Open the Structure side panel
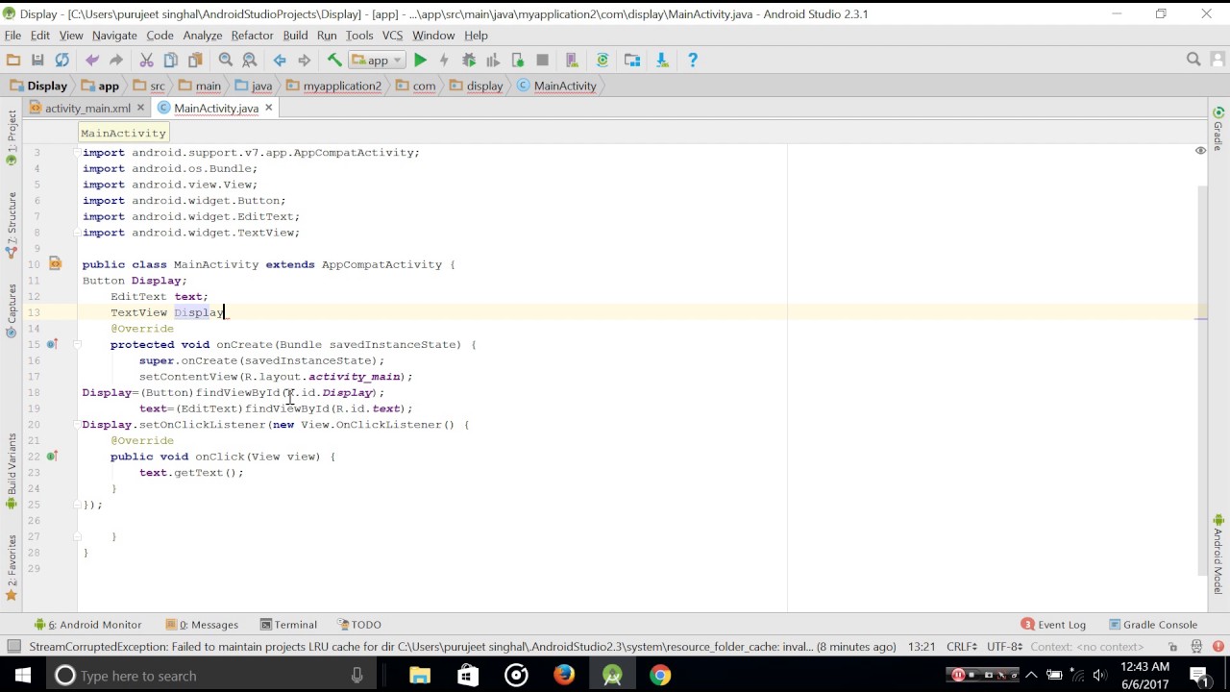Viewport: 1230px width, 692px height. [x=12, y=226]
